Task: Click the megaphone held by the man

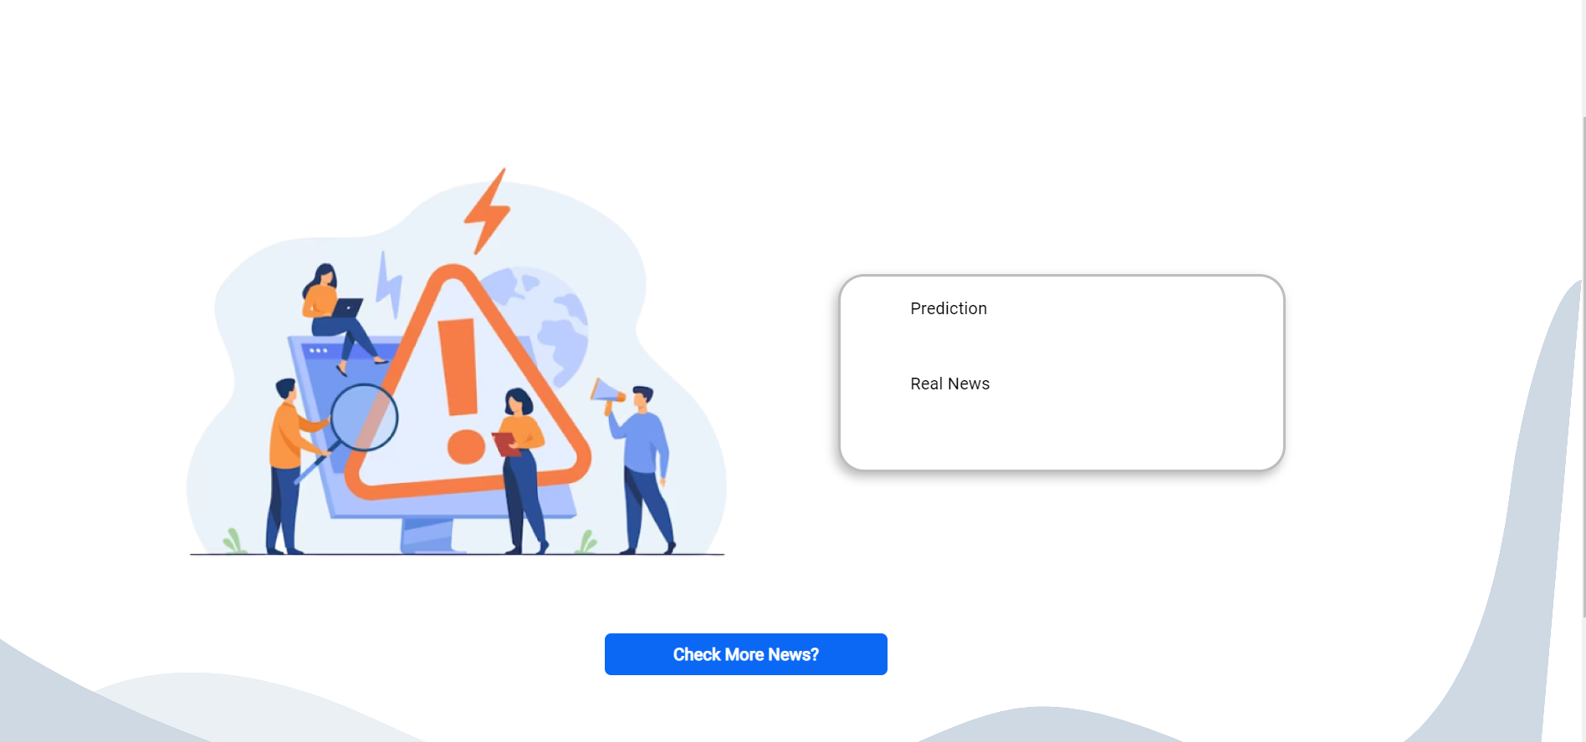Action: pyautogui.click(x=606, y=395)
